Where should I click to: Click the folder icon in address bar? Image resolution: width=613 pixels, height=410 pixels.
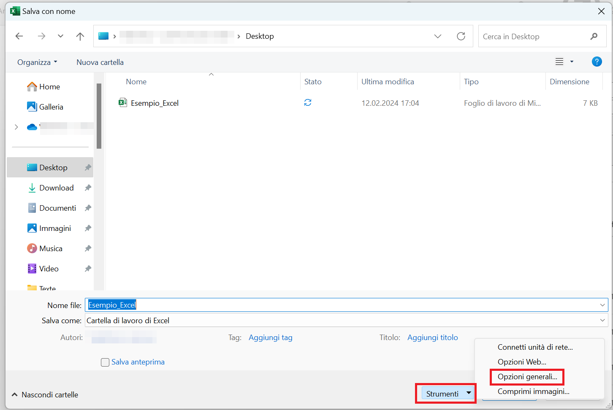[x=103, y=36]
